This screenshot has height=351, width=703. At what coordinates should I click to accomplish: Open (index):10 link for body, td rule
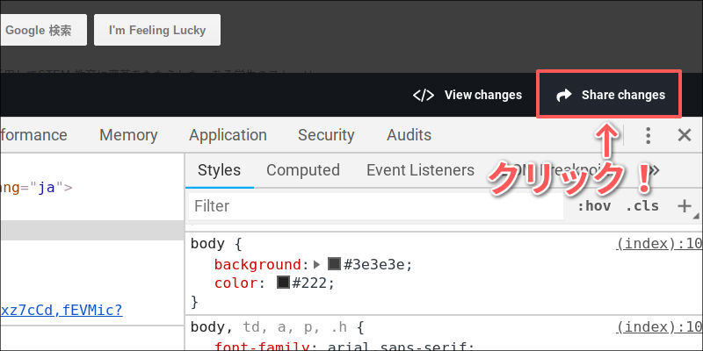click(x=659, y=327)
